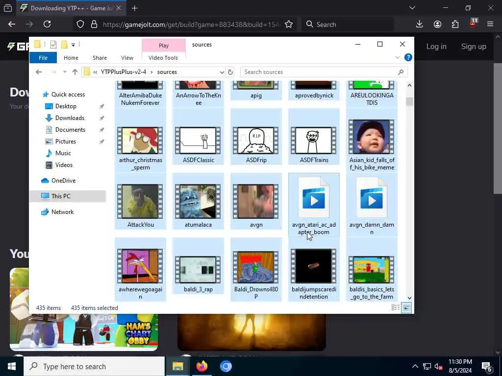Select avgn_damn_damn file icon
The height and width of the screenshot is (376, 502).
point(372,198)
